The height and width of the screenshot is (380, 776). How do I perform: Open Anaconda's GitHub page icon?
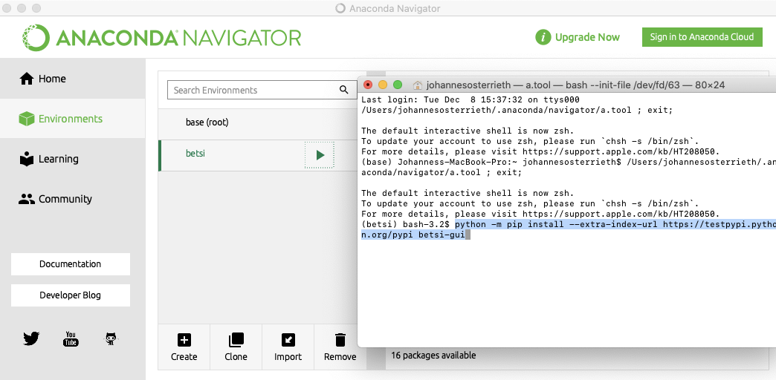pyautogui.click(x=111, y=338)
